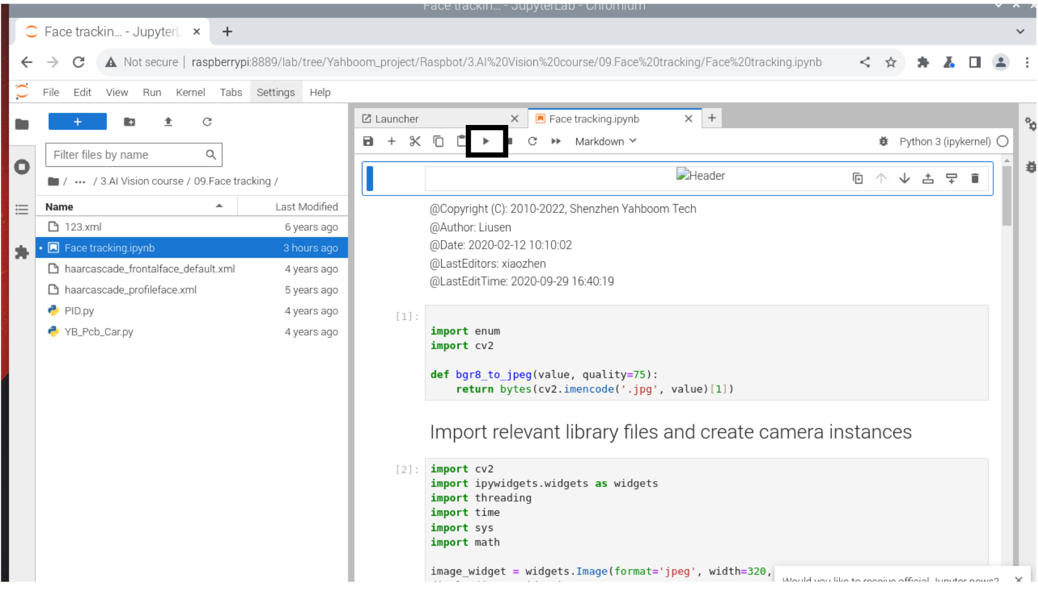Restart the kernel with circular arrow icon
This screenshot has height=602, width=1038.
tap(532, 141)
